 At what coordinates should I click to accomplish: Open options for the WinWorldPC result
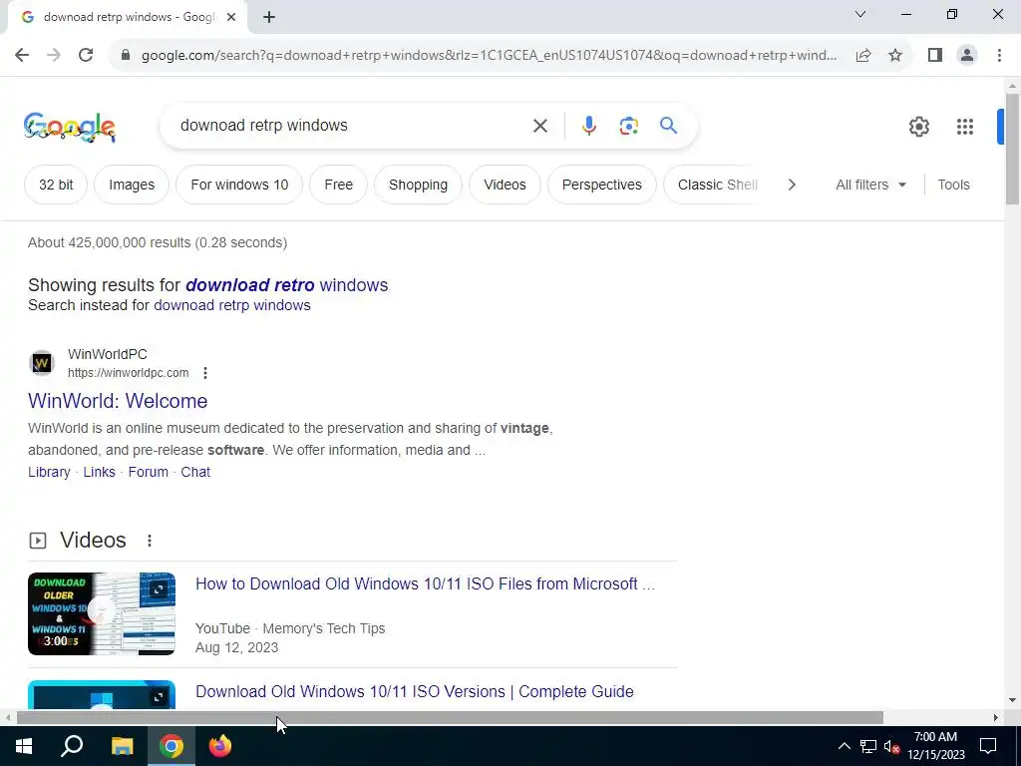[x=205, y=373]
